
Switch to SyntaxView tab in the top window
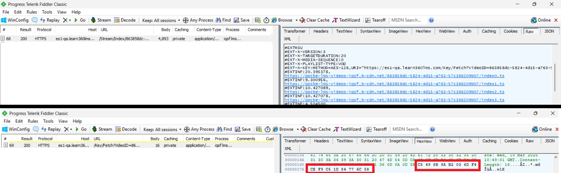pyautogui.click(x=370, y=31)
